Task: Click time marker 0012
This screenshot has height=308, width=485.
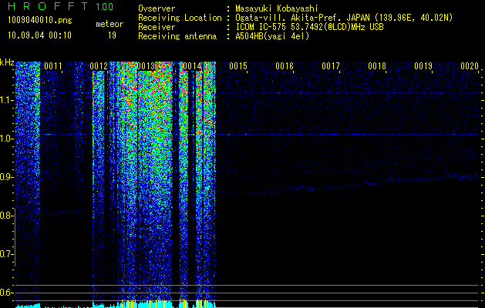Action: tap(99, 66)
